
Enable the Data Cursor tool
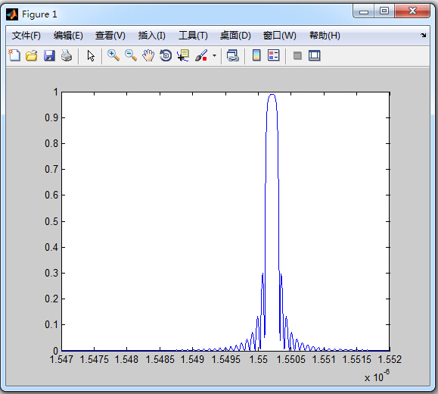click(x=183, y=55)
